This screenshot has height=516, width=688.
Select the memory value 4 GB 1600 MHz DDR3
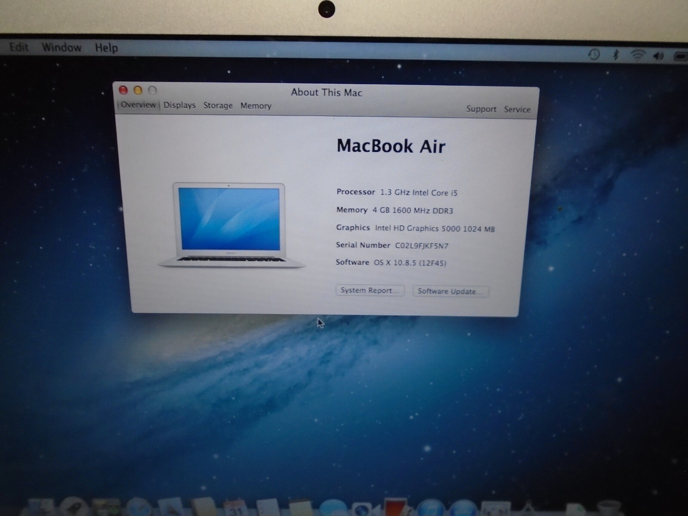(413, 210)
